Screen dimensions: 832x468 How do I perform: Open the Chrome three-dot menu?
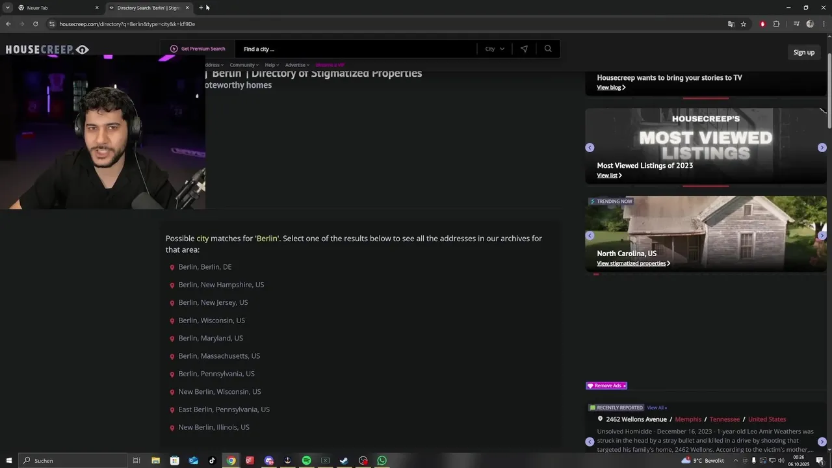[x=824, y=24]
